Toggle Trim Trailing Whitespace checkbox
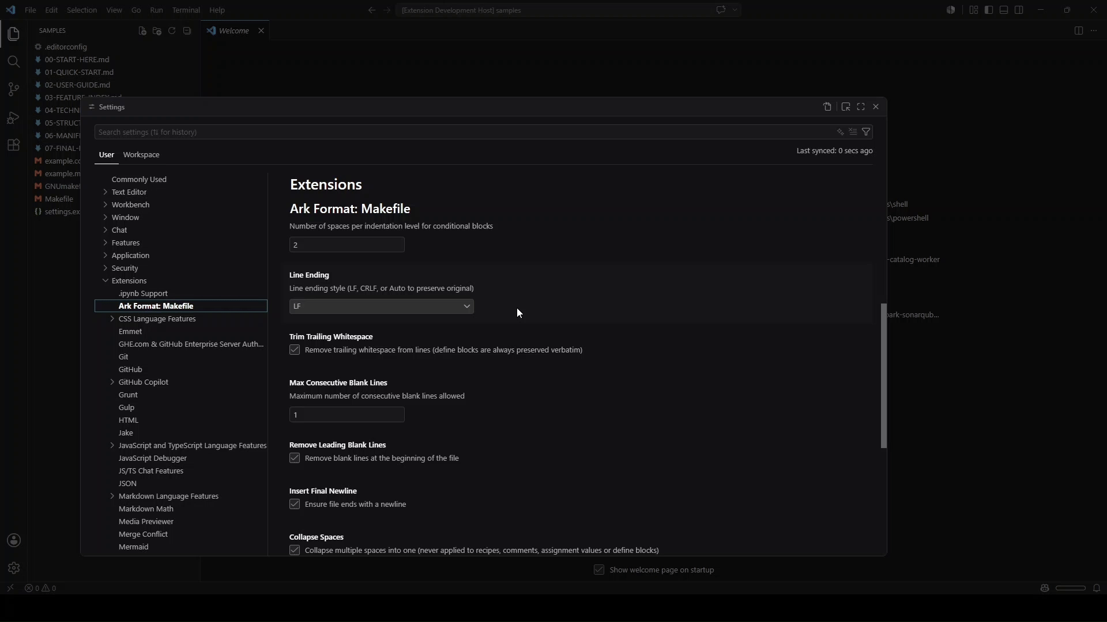 (295, 350)
